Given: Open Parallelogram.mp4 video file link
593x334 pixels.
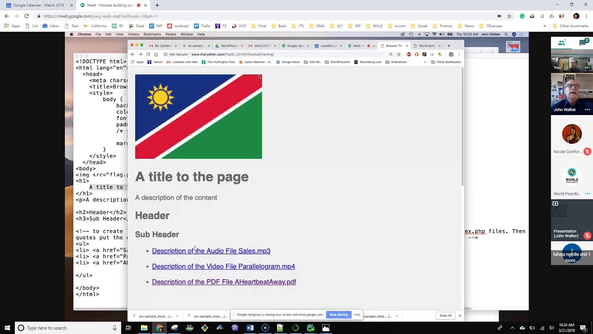Looking at the screenshot, I should pyautogui.click(x=223, y=266).
